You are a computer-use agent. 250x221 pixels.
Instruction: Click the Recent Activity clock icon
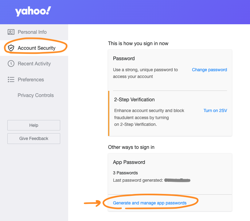coord(11,64)
